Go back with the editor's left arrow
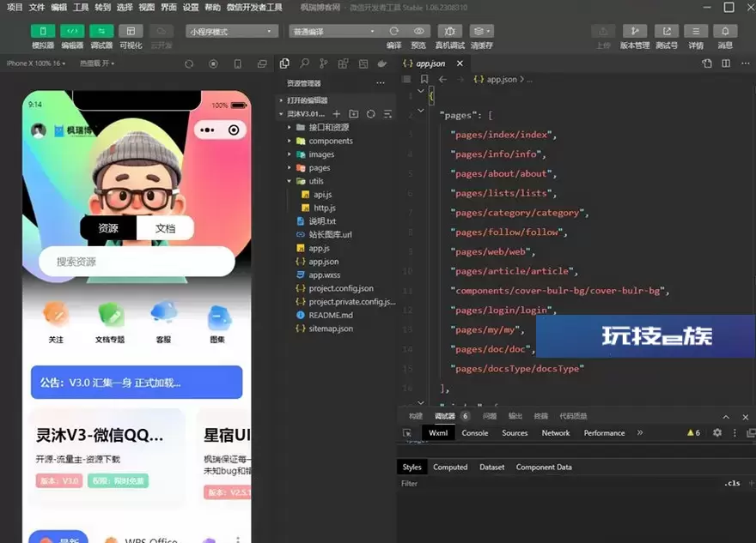The width and height of the screenshot is (756, 543). coord(442,80)
